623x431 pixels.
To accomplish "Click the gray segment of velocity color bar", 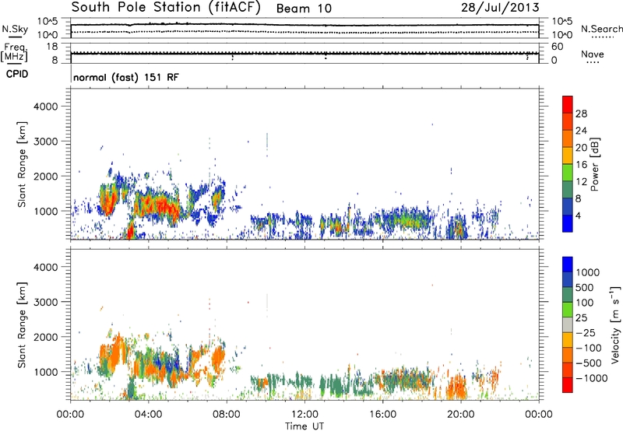I will click(x=568, y=324).
